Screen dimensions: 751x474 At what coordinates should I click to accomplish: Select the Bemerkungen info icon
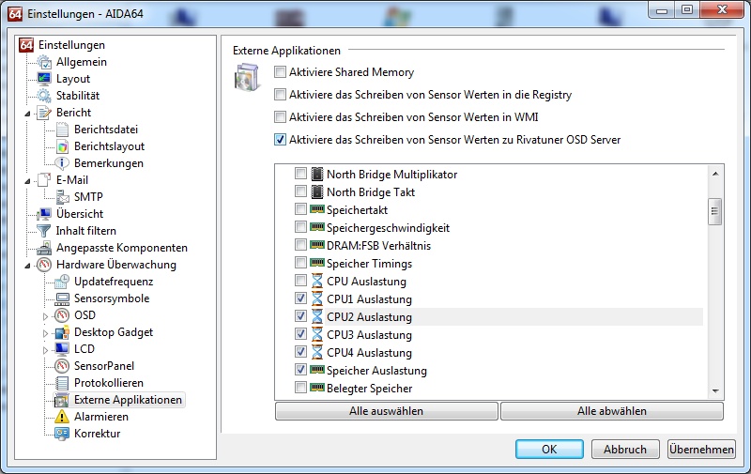62,163
